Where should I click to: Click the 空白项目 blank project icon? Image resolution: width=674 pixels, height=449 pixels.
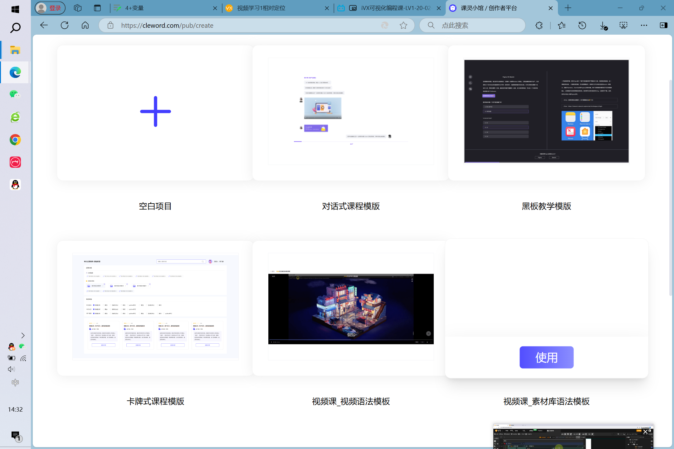pyautogui.click(x=155, y=111)
